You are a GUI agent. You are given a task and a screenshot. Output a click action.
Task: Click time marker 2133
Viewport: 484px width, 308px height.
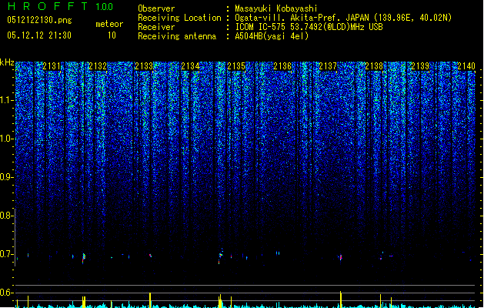point(144,66)
